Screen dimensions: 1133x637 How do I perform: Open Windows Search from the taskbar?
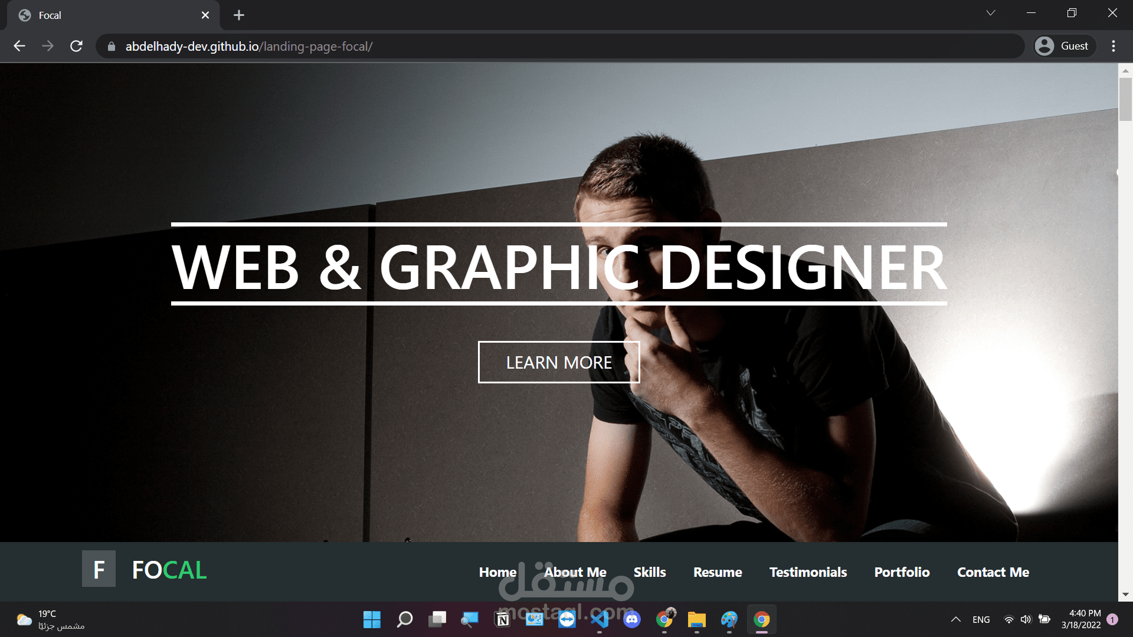click(x=405, y=620)
